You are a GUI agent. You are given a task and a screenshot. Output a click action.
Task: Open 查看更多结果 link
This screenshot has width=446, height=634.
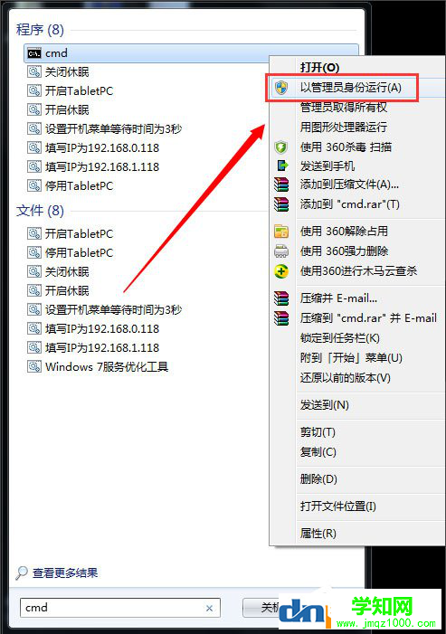click(x=65, y=572)
